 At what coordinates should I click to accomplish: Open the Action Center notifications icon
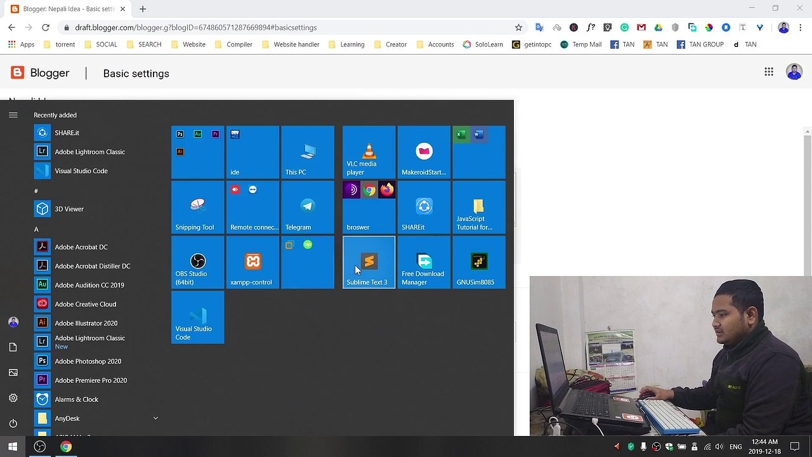pyautogui.click(x=795, y=447)
